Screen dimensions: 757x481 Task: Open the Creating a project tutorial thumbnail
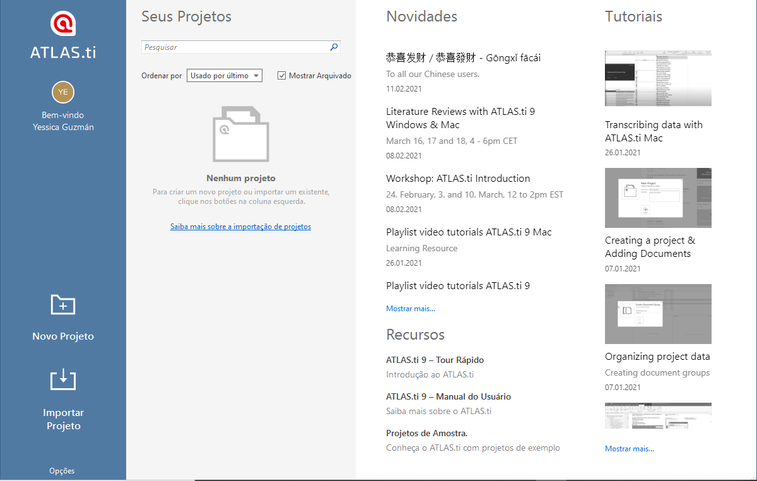click(658, 198)
